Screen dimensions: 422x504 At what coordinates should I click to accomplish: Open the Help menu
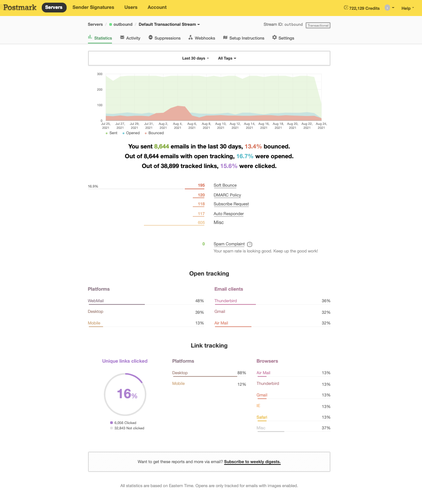pyautogui.click(x=407, y=8)
